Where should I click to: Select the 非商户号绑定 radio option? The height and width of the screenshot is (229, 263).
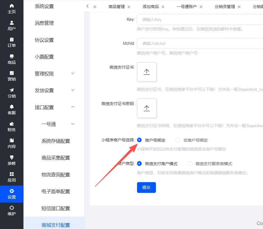tap(178, 140)
